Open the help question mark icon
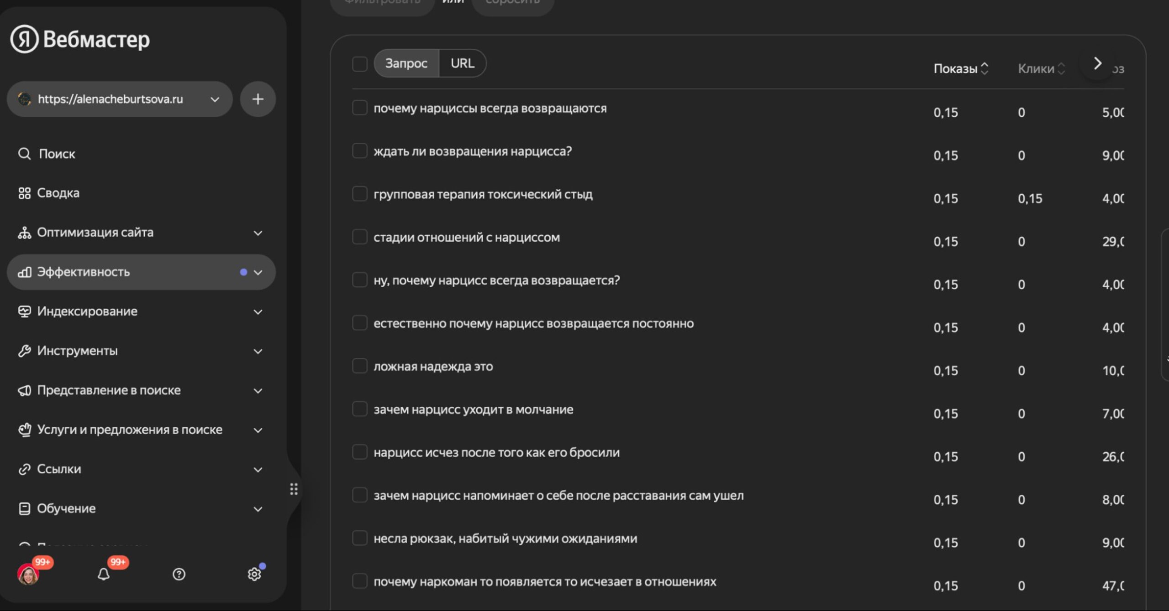 coord(179,574)
